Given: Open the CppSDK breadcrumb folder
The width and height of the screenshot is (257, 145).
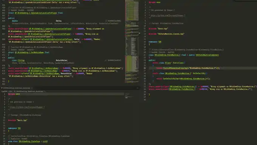Looking at the screenshot, I should 4,91.
